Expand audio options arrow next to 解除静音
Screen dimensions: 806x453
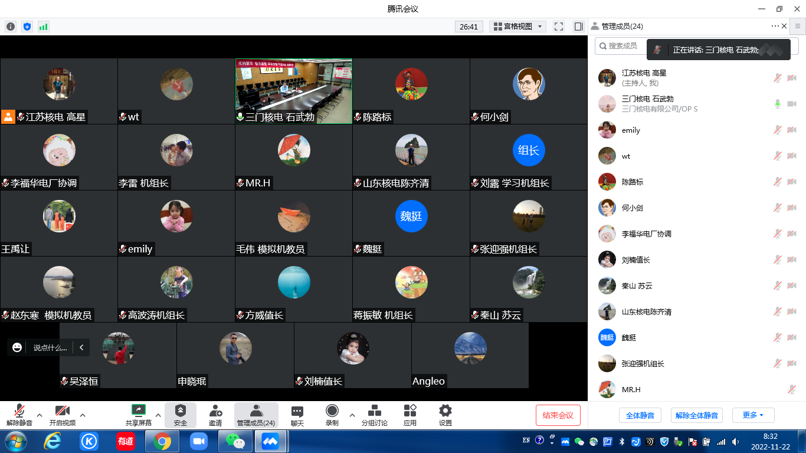pyautogui.click(x=40, y=415)
